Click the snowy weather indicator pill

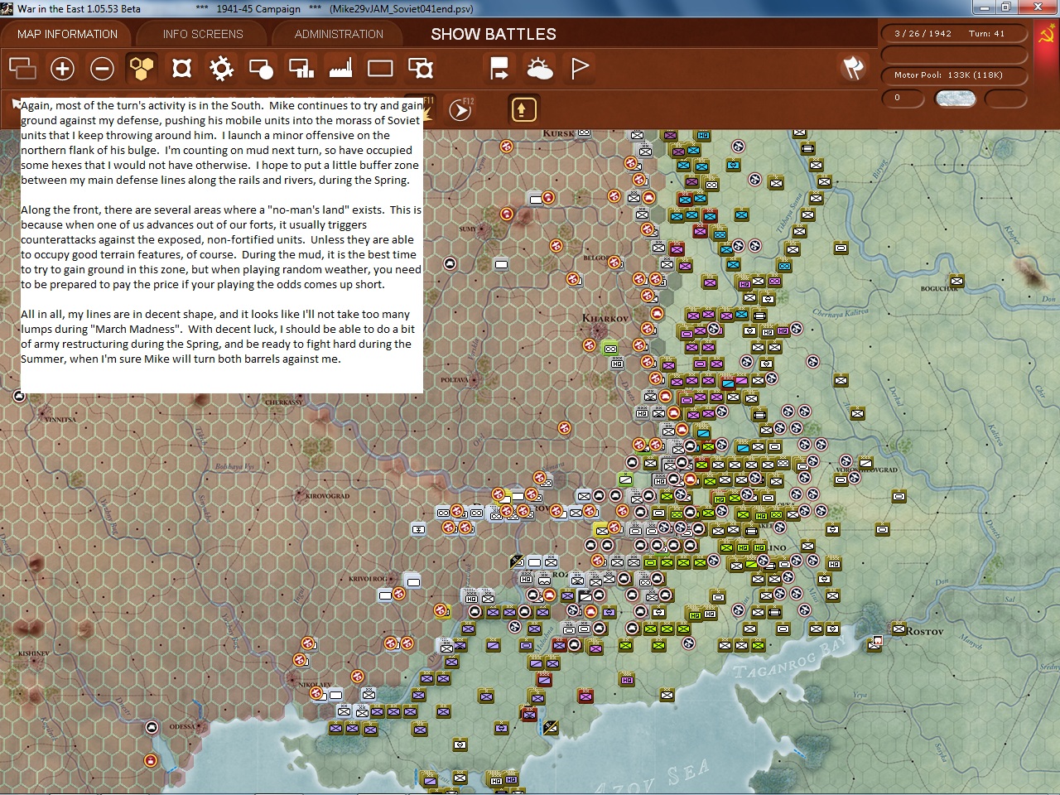click(x=955, y=99)
